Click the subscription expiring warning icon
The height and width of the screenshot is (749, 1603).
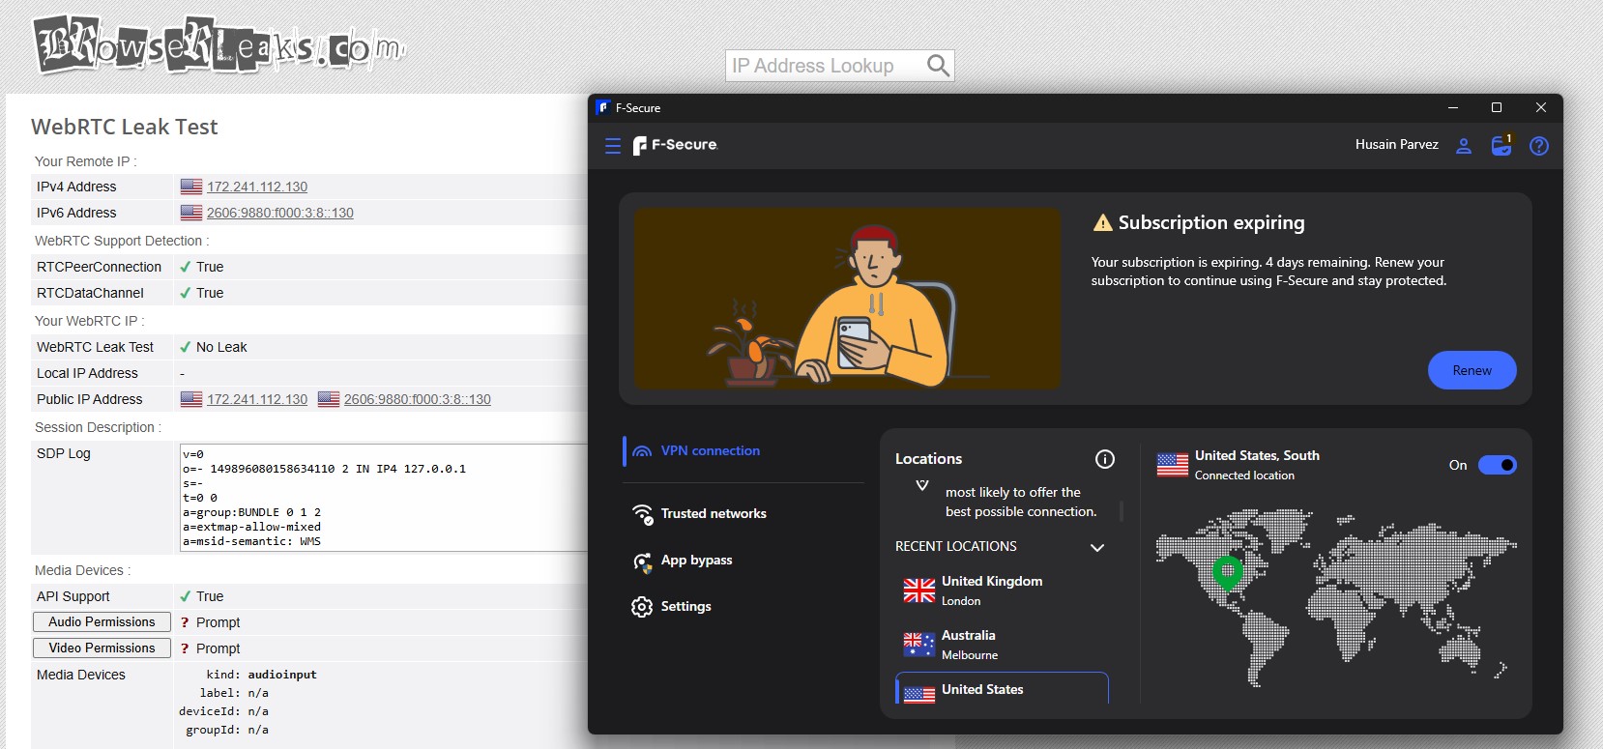[x=1102, y=223]
